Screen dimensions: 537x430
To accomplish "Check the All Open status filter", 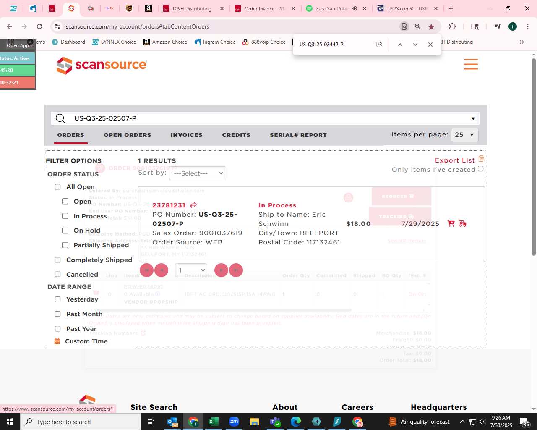I will 58,187.
